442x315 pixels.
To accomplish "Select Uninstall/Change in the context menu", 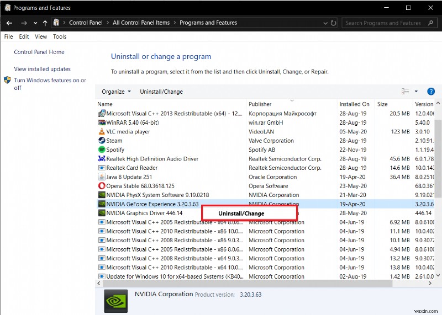I will [250, 213].
